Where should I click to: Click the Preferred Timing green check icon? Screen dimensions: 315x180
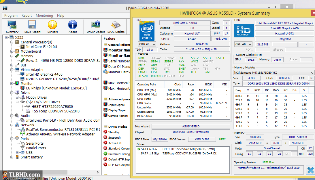click(x=105, y=154)
